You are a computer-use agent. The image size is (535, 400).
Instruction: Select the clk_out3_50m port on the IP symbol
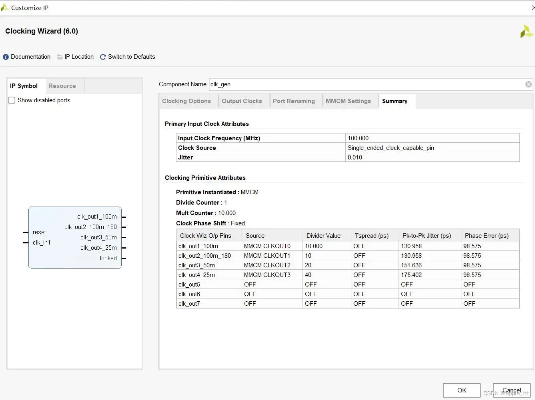[x=98, y=237]
